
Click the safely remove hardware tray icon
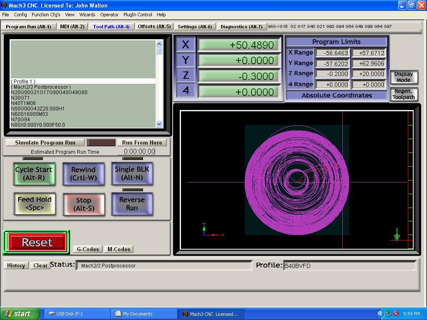389,314
